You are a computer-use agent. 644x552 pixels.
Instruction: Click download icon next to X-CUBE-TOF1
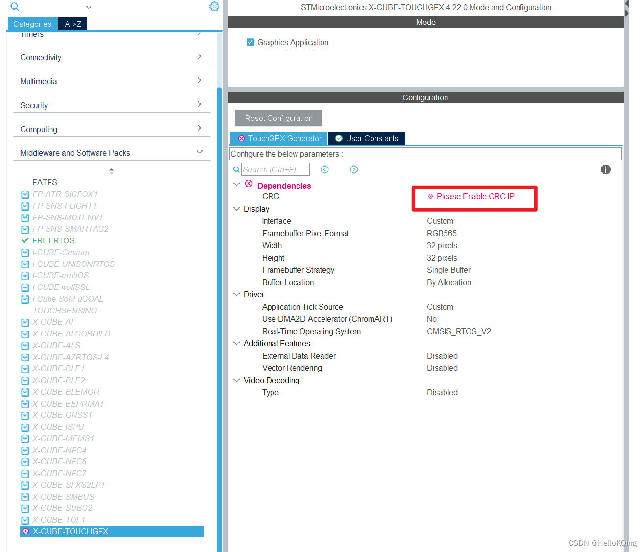[x=25, y=520]
